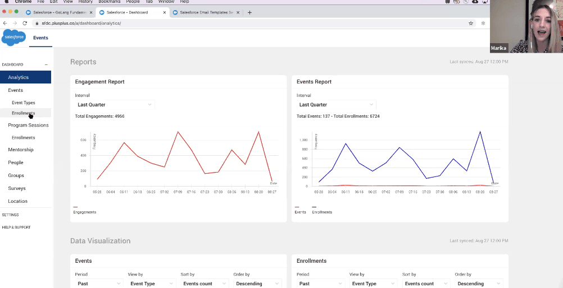Reload the page with the refresh icon
Screen dimensions: 563x288
25,23
